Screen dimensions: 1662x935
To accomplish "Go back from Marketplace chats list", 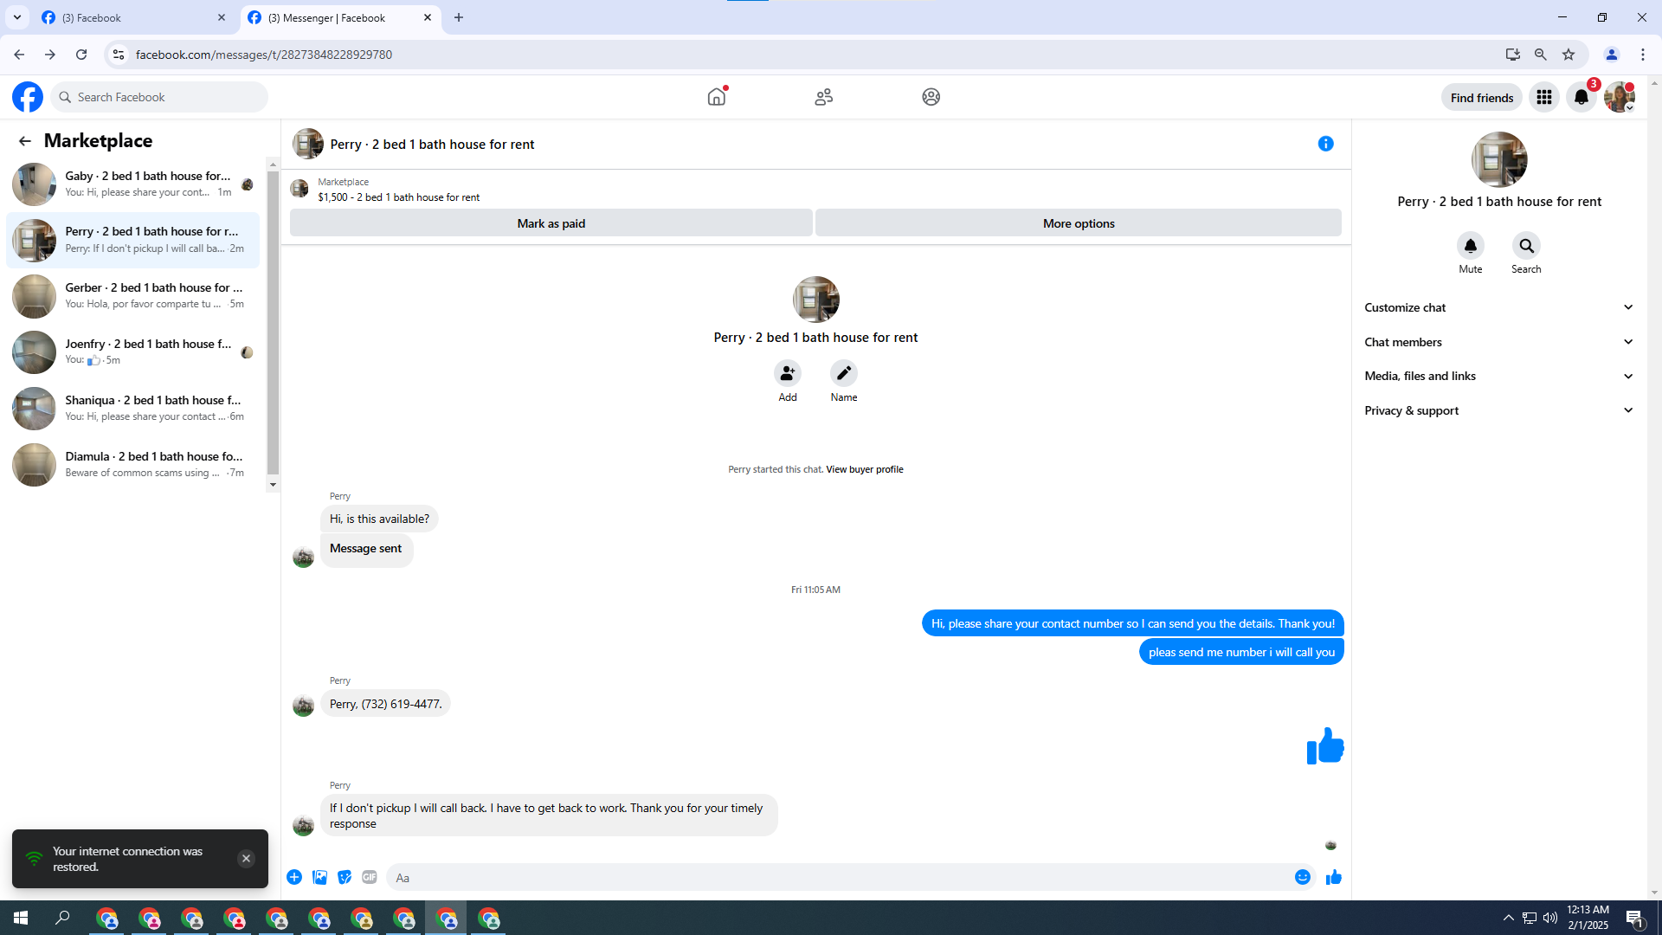I will click(x=25, y=141).
